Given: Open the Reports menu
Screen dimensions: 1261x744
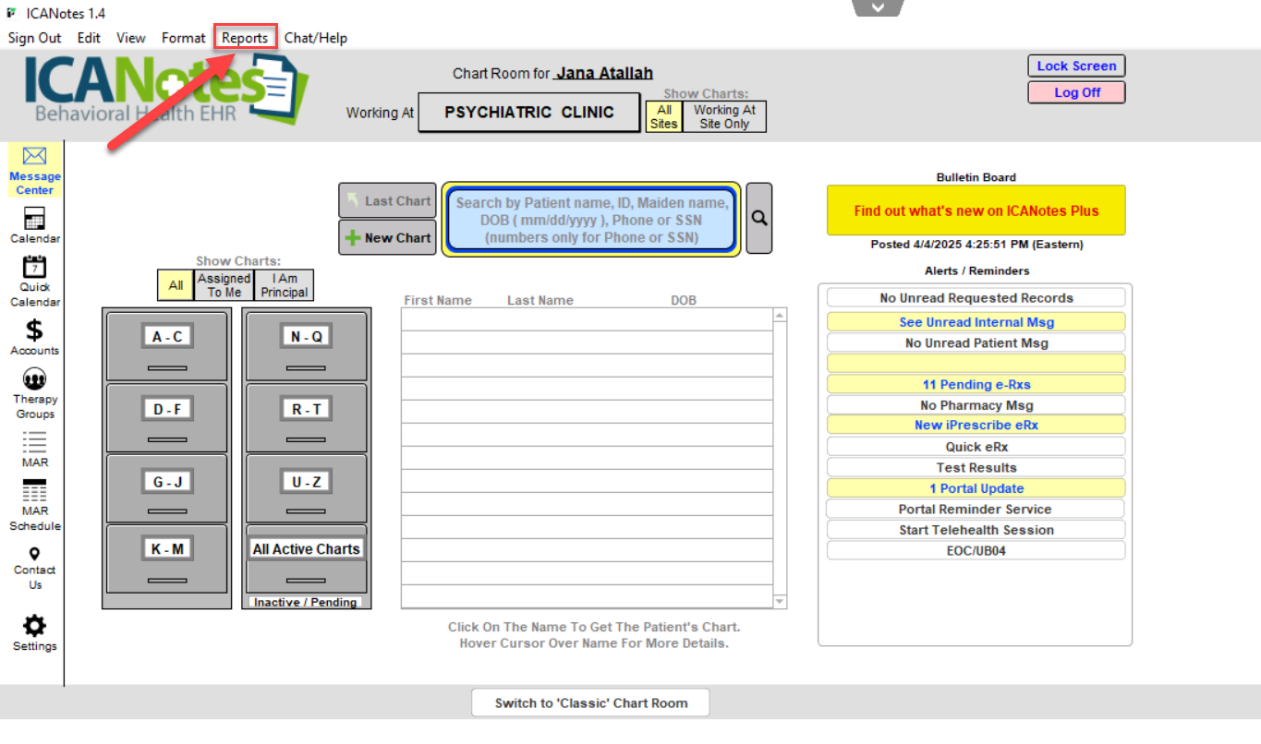Looking at the screenshot, I should click(245, 38).
